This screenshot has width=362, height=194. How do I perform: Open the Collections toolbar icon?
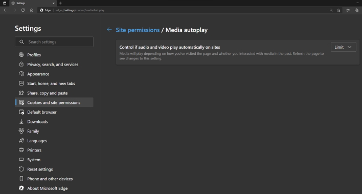point(357,10)
